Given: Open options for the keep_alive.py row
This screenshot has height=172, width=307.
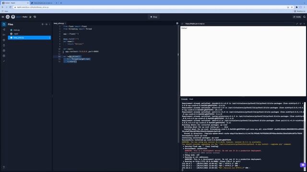Looking at the screenshot, I should (x=49, y=38).
